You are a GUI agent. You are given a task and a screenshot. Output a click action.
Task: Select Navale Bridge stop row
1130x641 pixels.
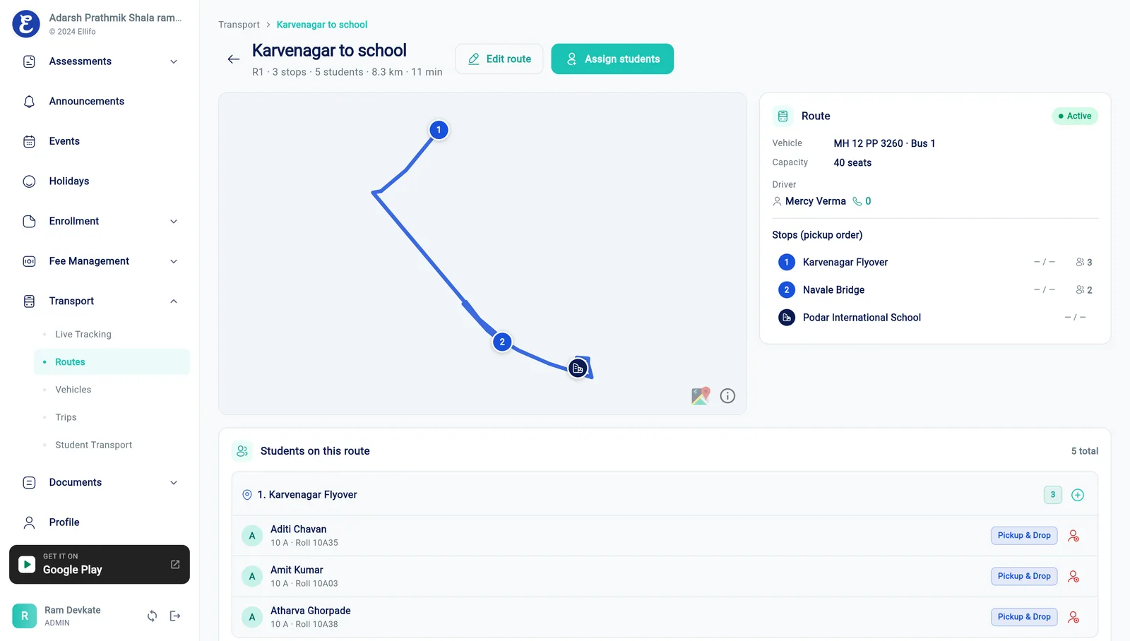pos(935,290)
